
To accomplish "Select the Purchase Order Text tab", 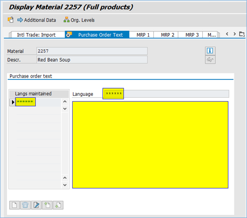I will [97, 34].
